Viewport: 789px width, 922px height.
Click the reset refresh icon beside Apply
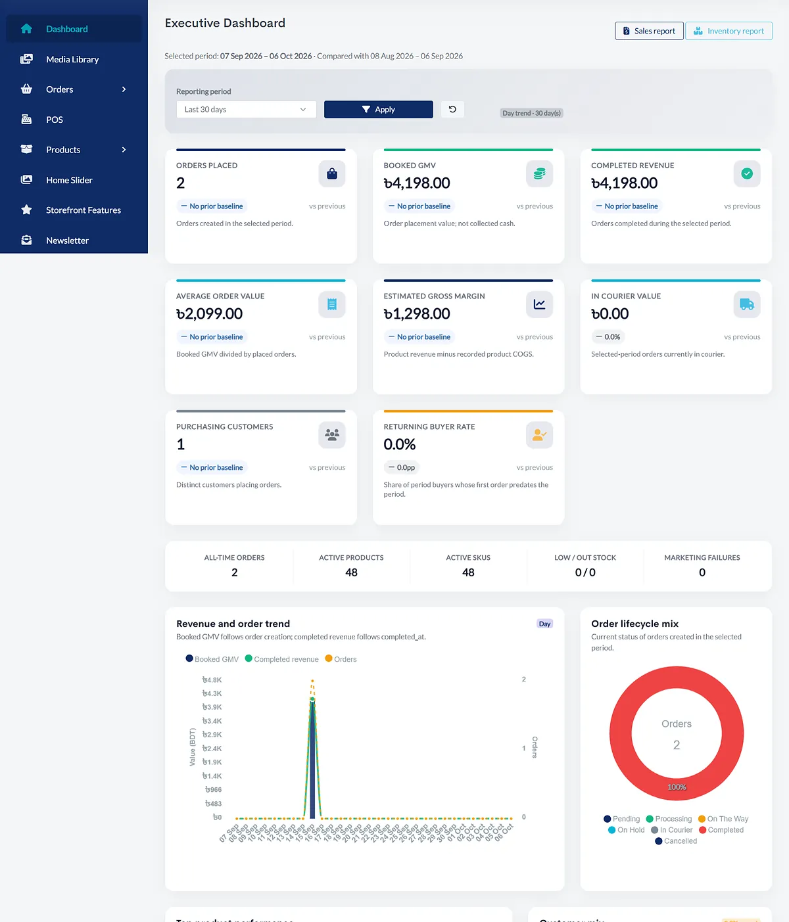pos(452,109)
